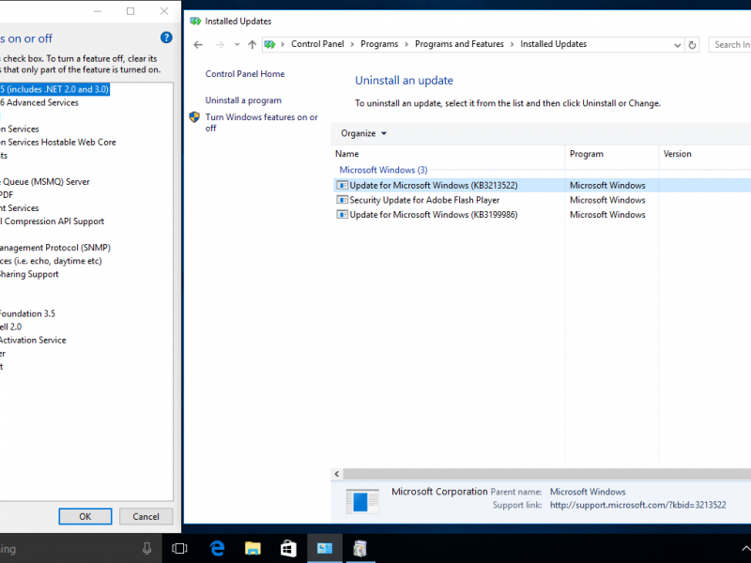Go up one level with the up arrow
This screenshot has width=751, height=563.
point(252,44)
